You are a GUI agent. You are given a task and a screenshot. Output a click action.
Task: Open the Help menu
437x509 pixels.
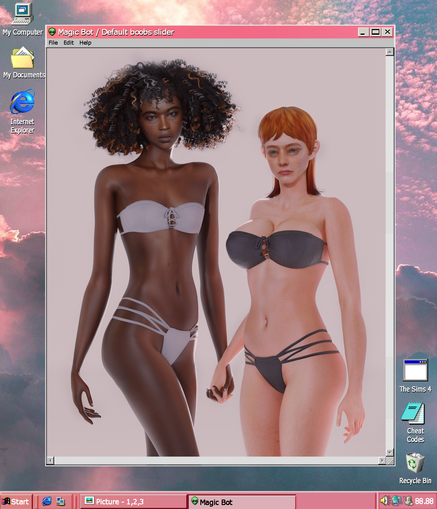tap(85, 43)
